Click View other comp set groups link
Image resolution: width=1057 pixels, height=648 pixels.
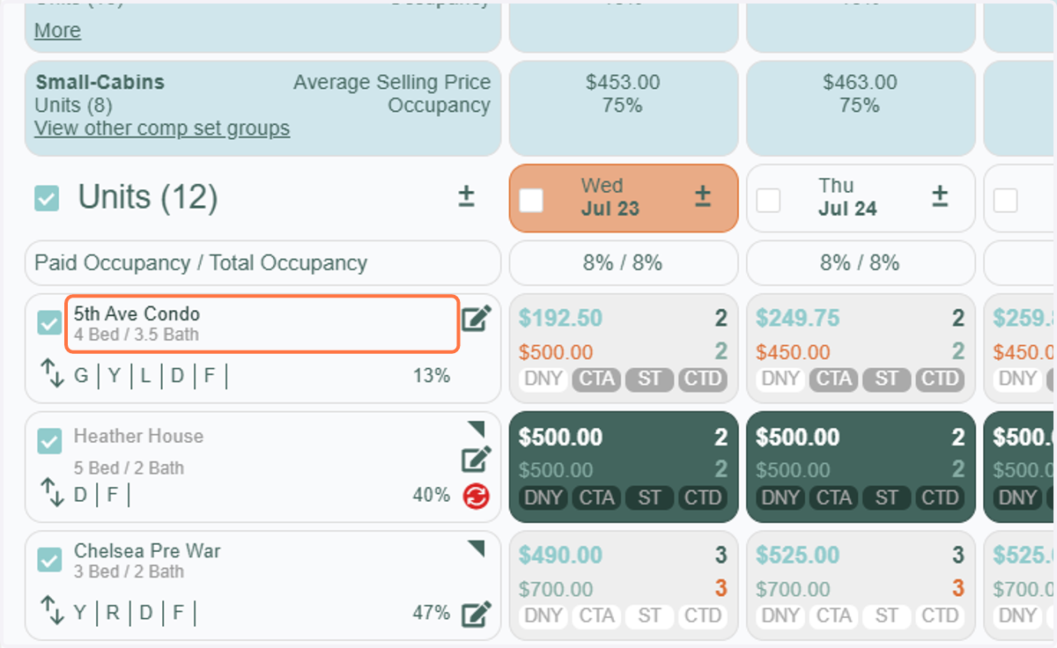(162, 129)
